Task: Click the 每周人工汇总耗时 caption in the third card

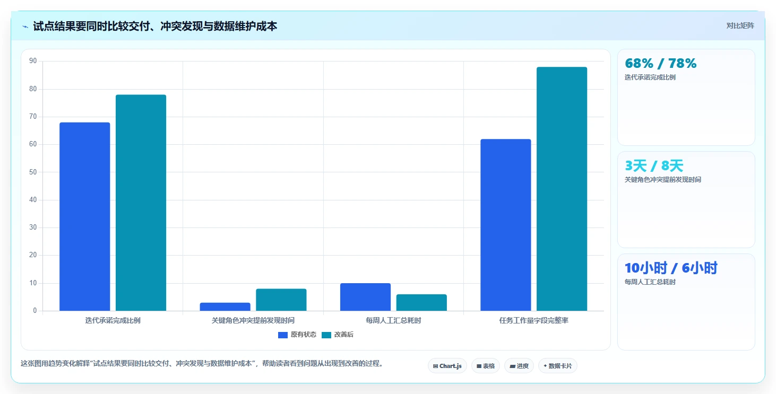Action: pos(650,282)
